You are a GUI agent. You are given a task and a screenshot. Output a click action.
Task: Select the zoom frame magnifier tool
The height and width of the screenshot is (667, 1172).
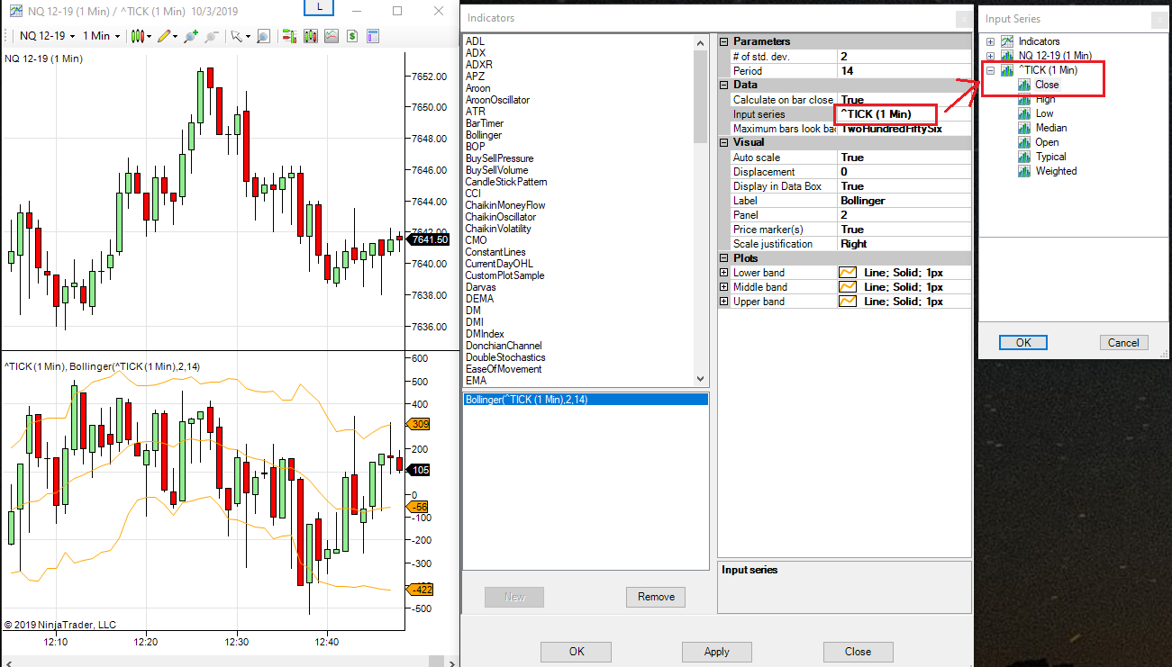263,36
